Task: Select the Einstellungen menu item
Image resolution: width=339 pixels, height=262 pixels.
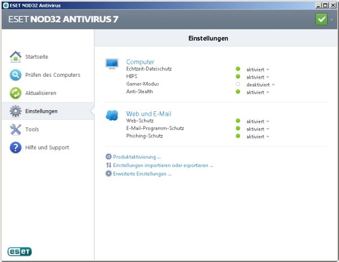Action: coord(48,111)
